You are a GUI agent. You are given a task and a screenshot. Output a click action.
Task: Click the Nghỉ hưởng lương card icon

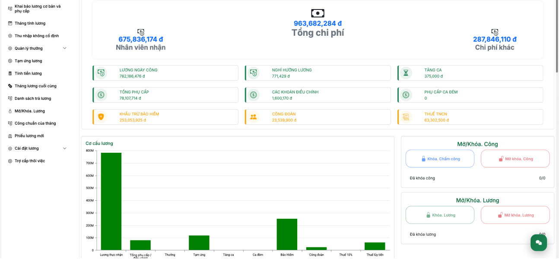point(254,73)
